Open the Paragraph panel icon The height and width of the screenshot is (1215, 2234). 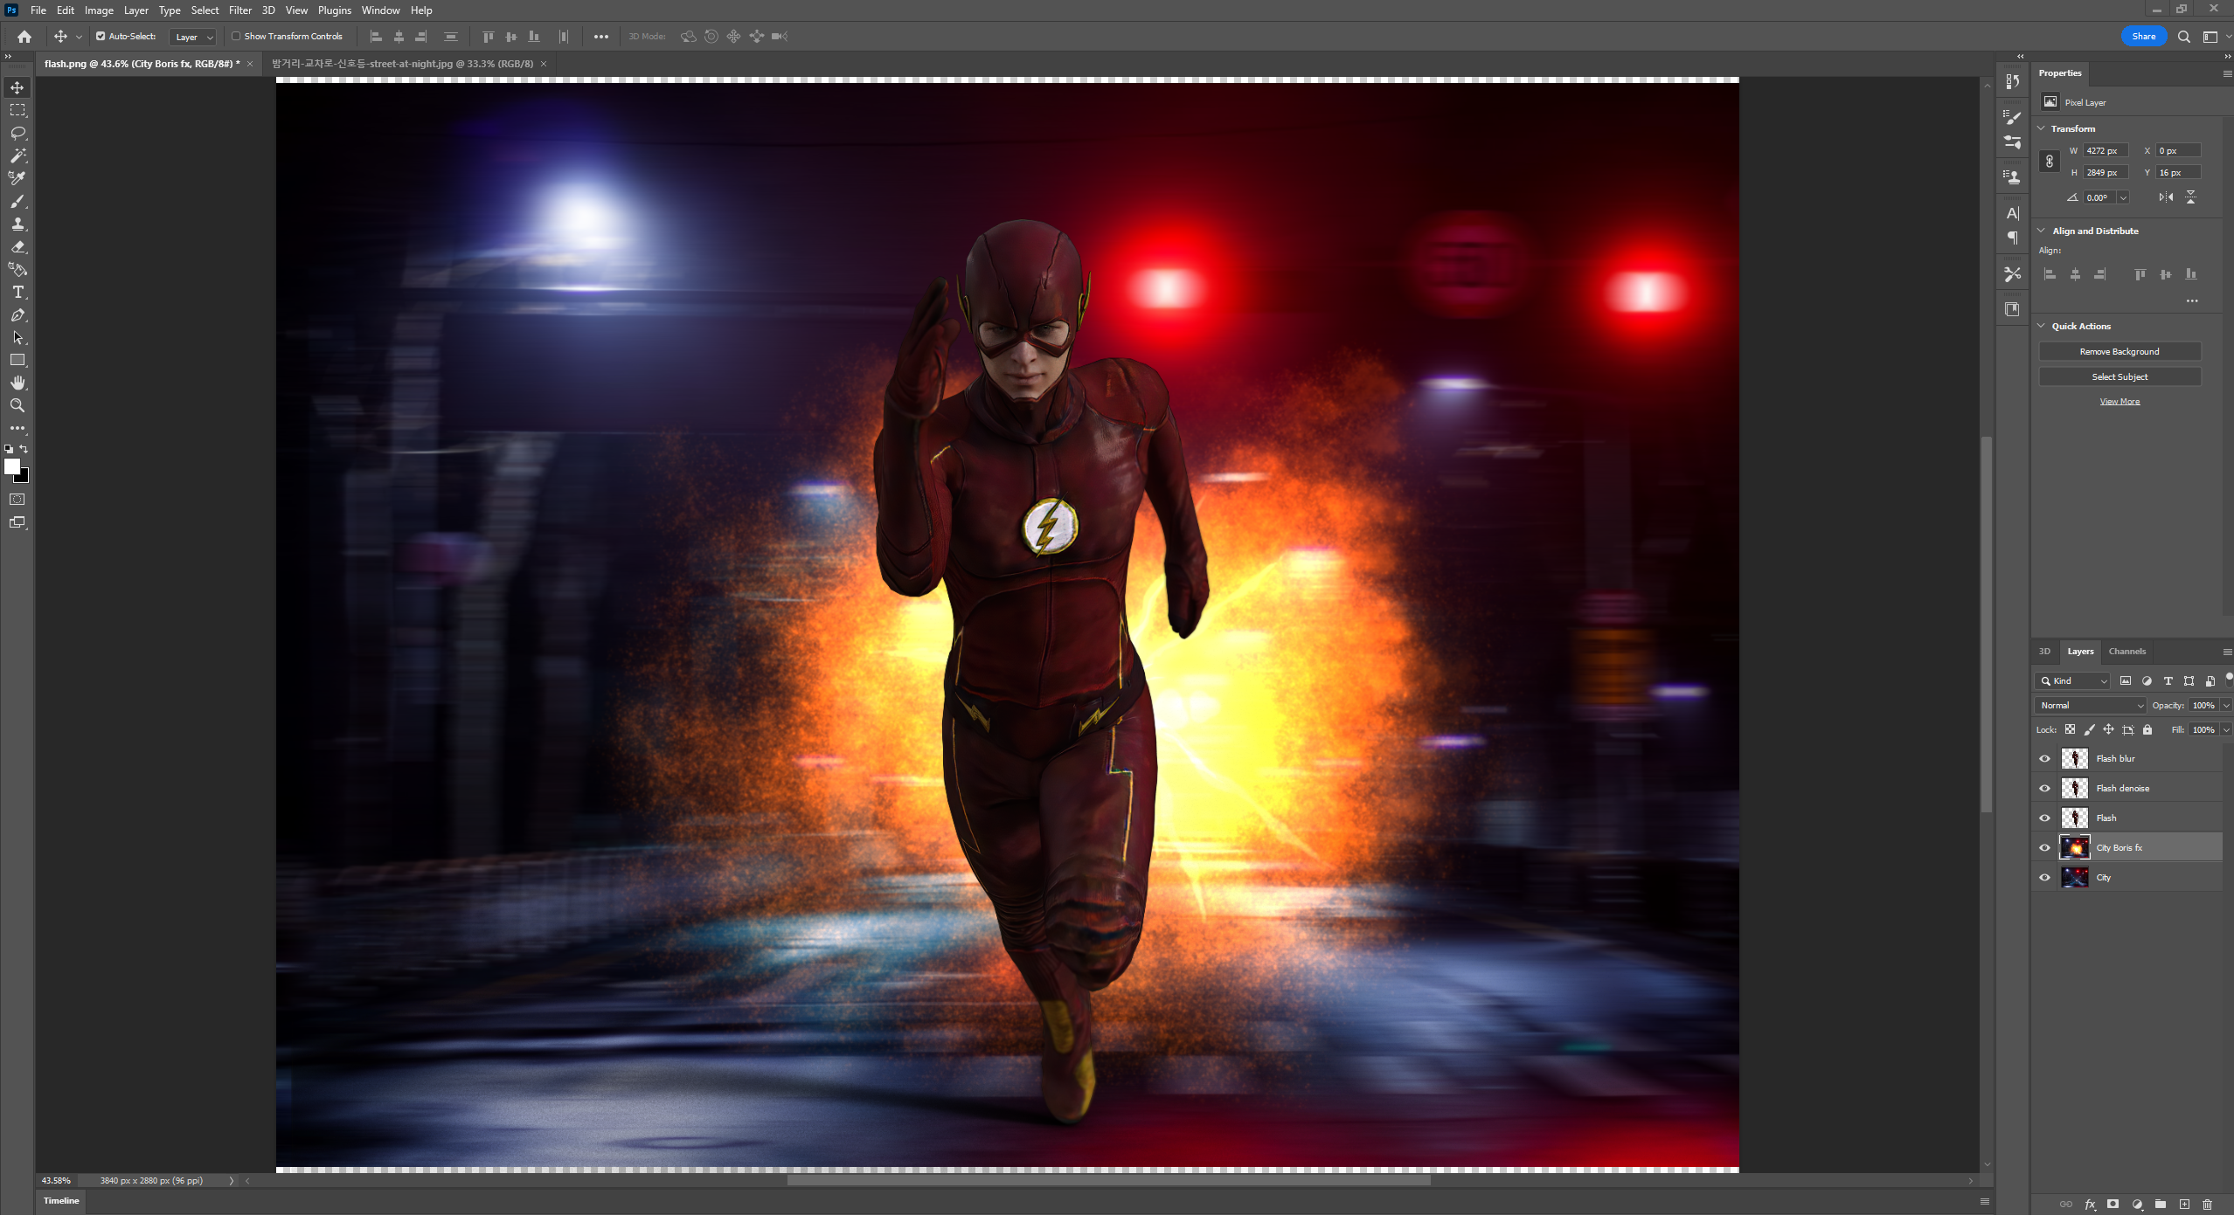click(x=2013, y=238)
